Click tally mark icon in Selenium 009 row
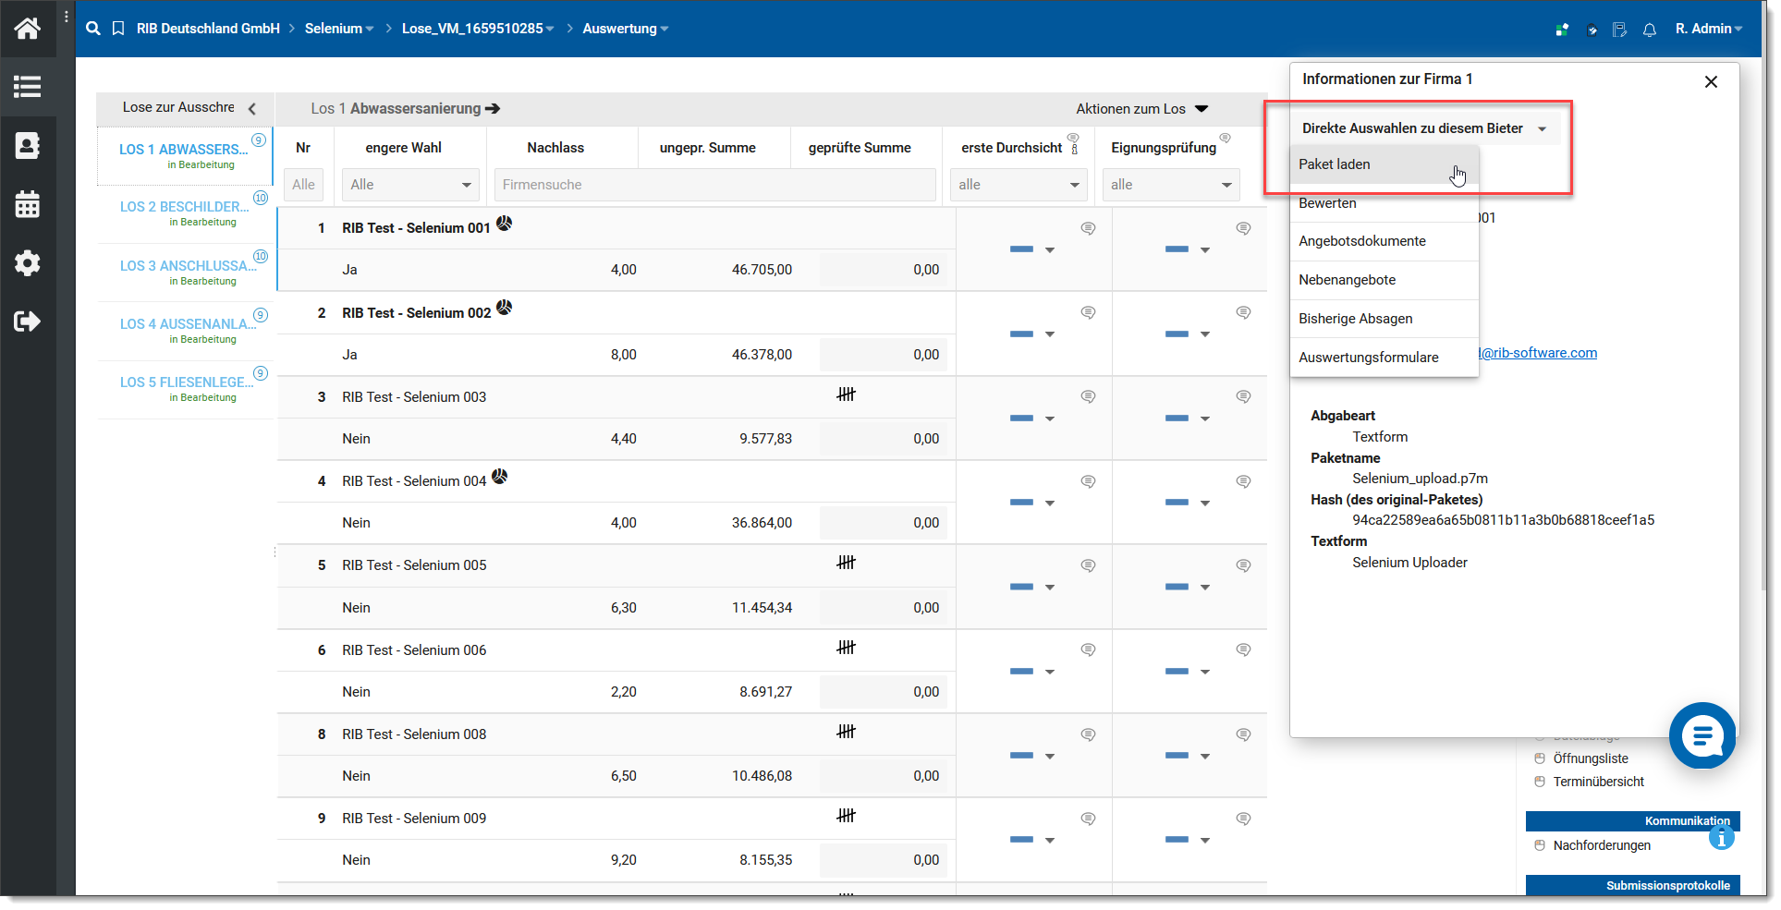This screenshot has height=910, width=1781. pos(847,816)
